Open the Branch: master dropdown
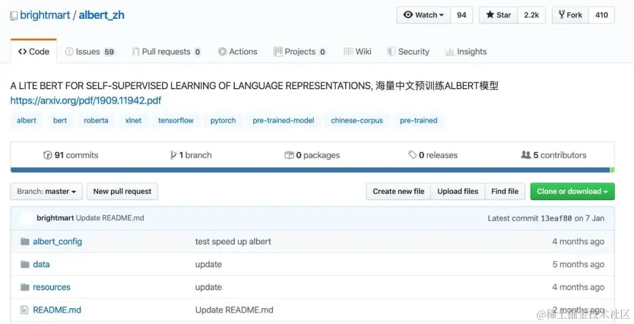 46,191
